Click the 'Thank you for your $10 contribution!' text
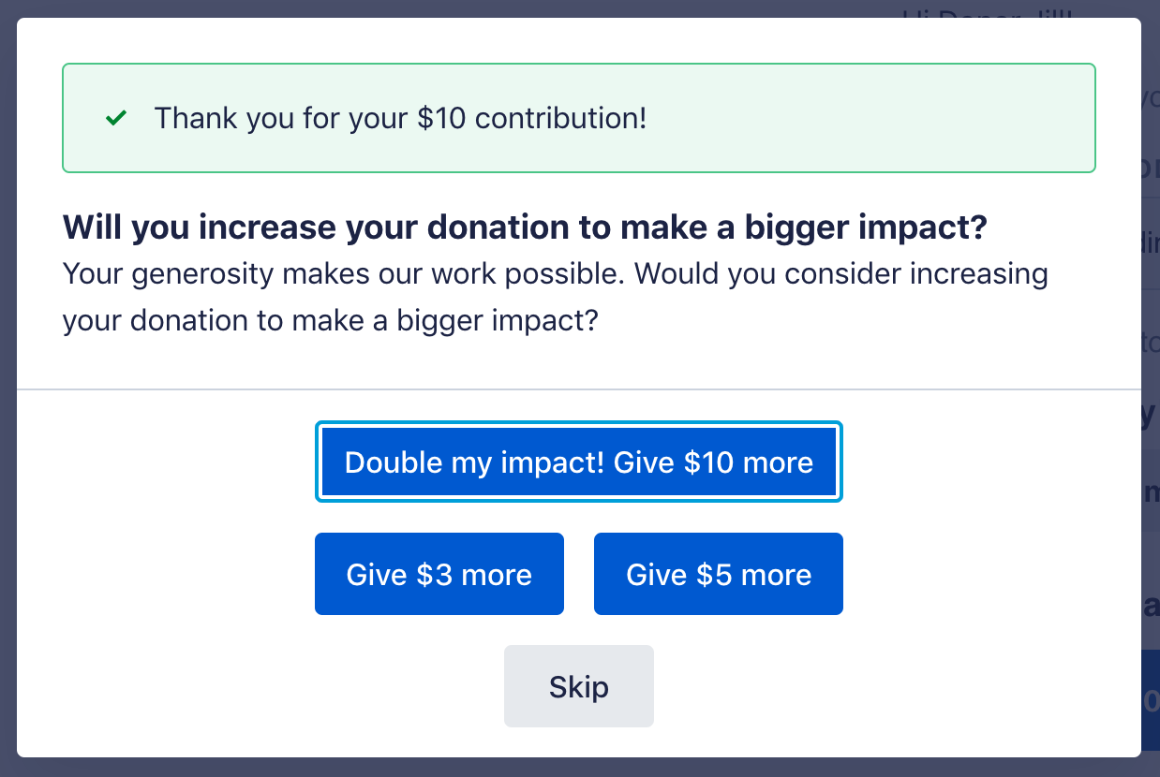The image size is (1160, 777). tap(400, 119)
